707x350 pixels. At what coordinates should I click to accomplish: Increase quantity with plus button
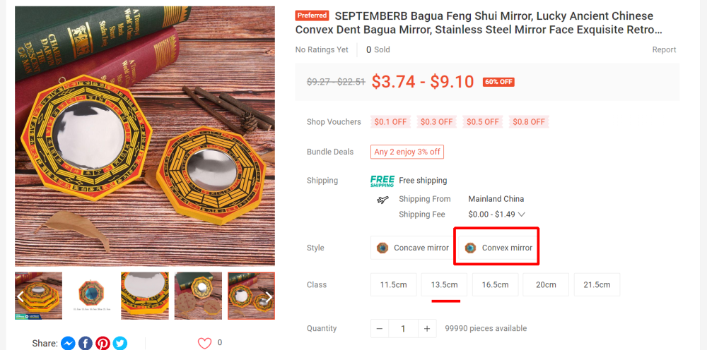[x=427, y=329]
